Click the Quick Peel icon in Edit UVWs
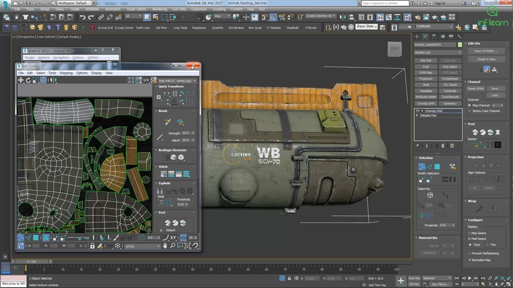This screenshot has height=288, width=513. 168,223
